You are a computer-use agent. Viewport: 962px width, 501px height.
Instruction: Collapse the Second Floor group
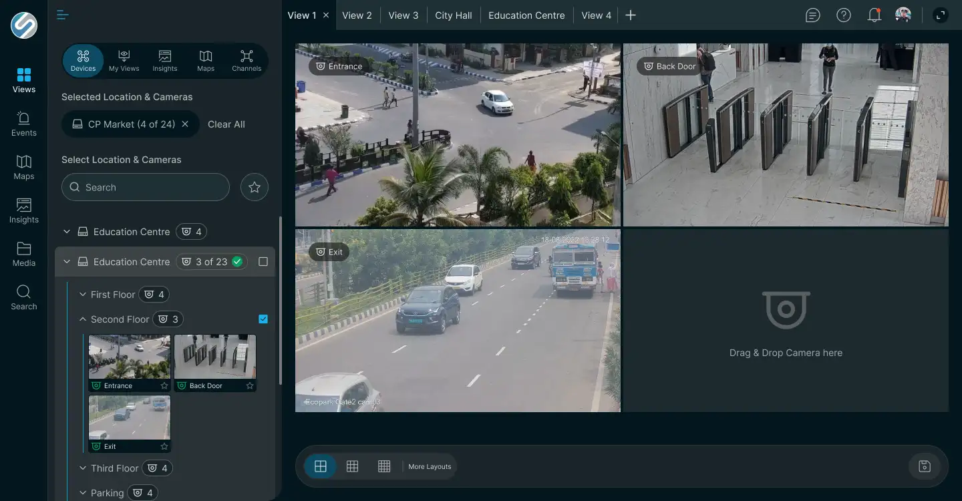click(x=83, y=319)
